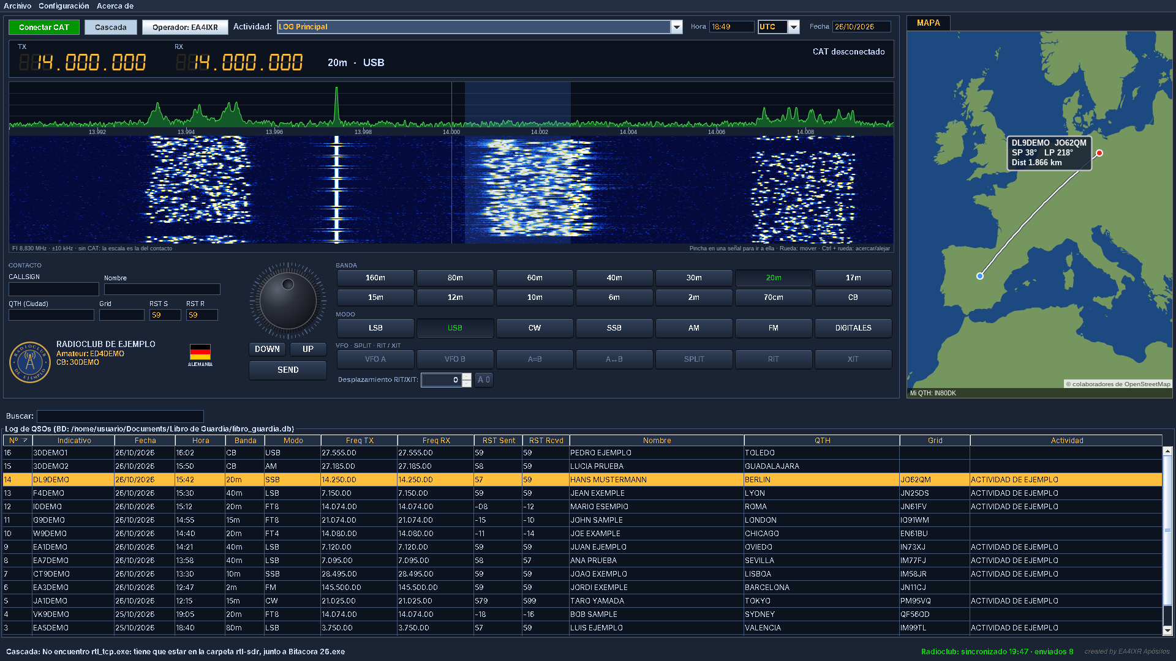Click the Alemania flag icon
The image size is (1176, 661).
tap(200, 352)
